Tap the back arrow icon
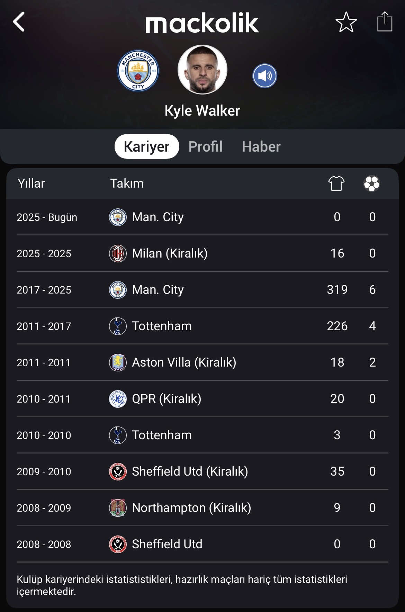This screenshot has height=612, width=405. click(x=19, y=22)
